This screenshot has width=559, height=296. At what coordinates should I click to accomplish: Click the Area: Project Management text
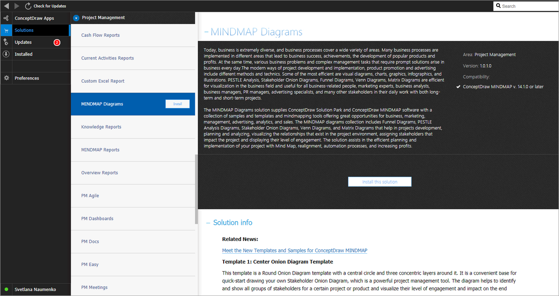[x=489, y=55]
